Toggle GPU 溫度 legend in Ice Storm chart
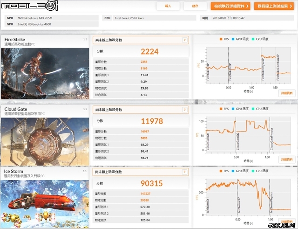 pyautogui.click(x=240, y=171)
